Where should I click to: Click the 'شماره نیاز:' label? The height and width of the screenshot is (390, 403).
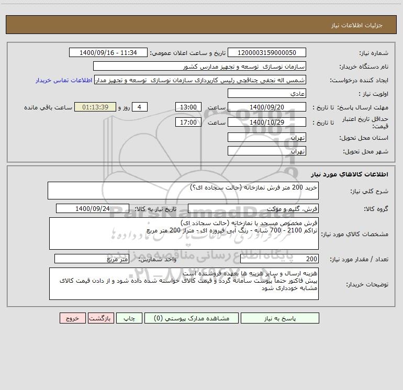[x=374, y=53]
